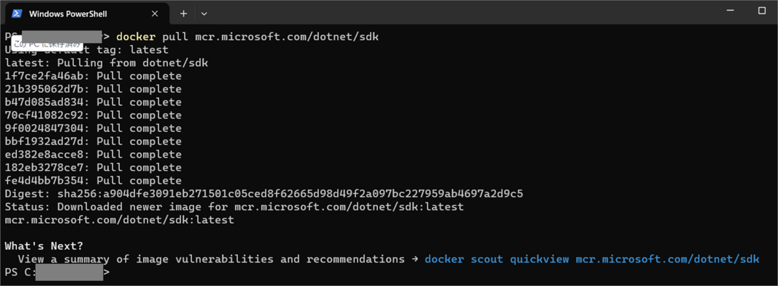Click the Status: Downloaded newer image line

pyautogui.click(x=234, y=207)
